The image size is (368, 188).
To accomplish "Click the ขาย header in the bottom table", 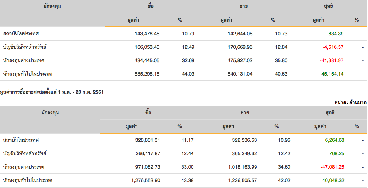I will pyautogui.click(x=245, y=113).
